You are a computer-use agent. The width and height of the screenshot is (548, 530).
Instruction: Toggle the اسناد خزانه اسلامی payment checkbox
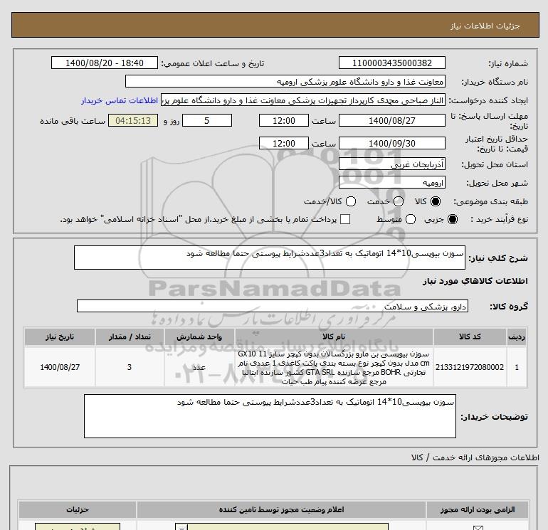(x=345, y=219)
